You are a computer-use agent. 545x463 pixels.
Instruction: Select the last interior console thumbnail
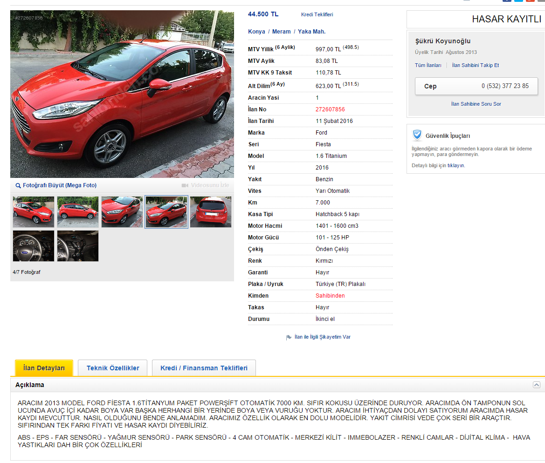[x=78, y=246]
